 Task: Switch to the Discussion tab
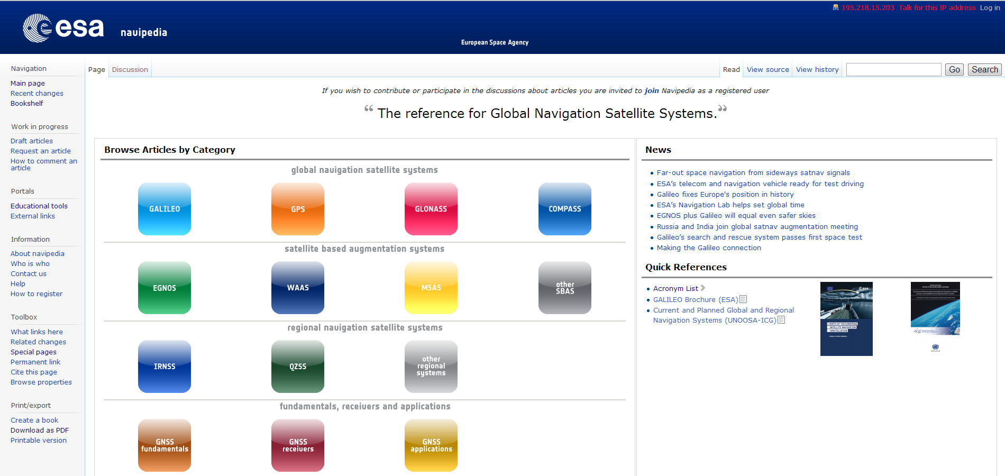click(x=130, y=69)
